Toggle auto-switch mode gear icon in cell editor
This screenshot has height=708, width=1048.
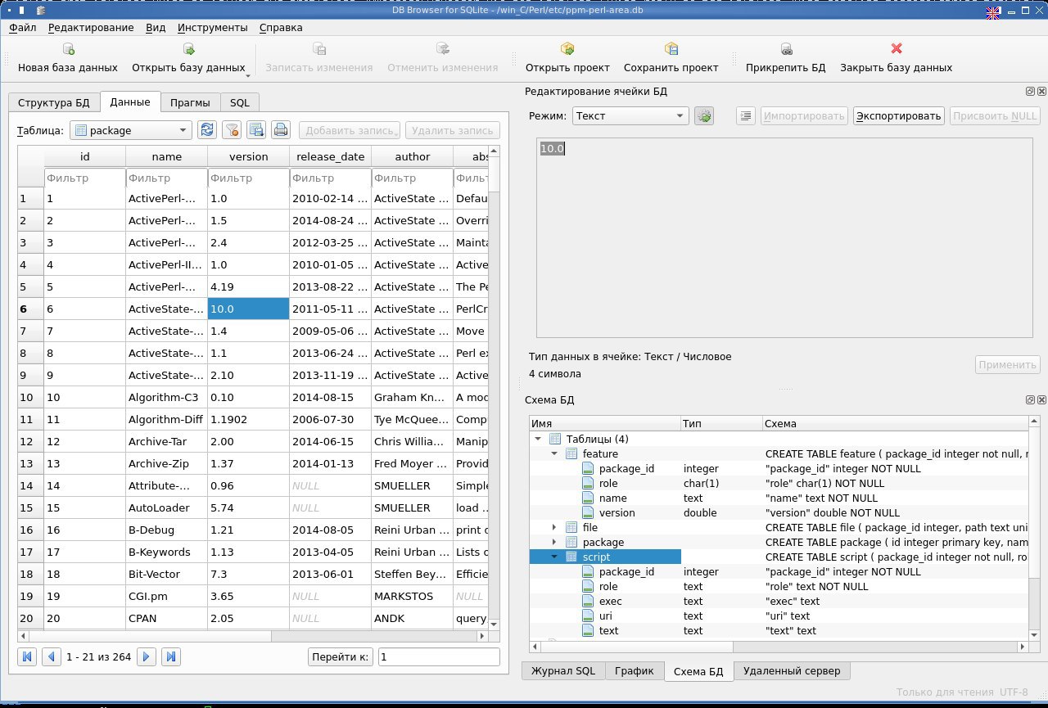pyautogui.click(x=704, y=116)
